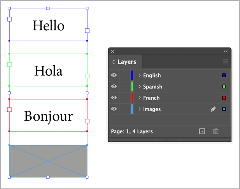Click the 'Page: 1, 4 Layers' status text
Viewport: 240px width, 189px height.
[x=132, y=131]
